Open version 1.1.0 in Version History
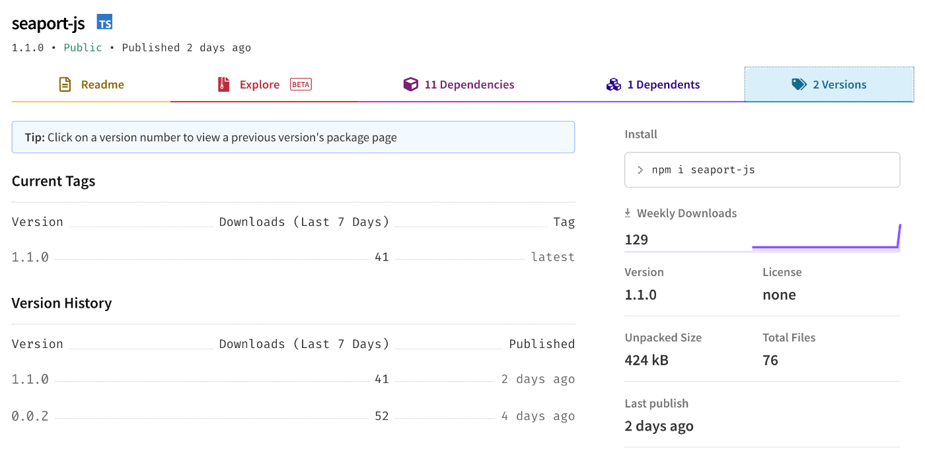This screenshot has height=459, width=925. (x=30, y=379)
